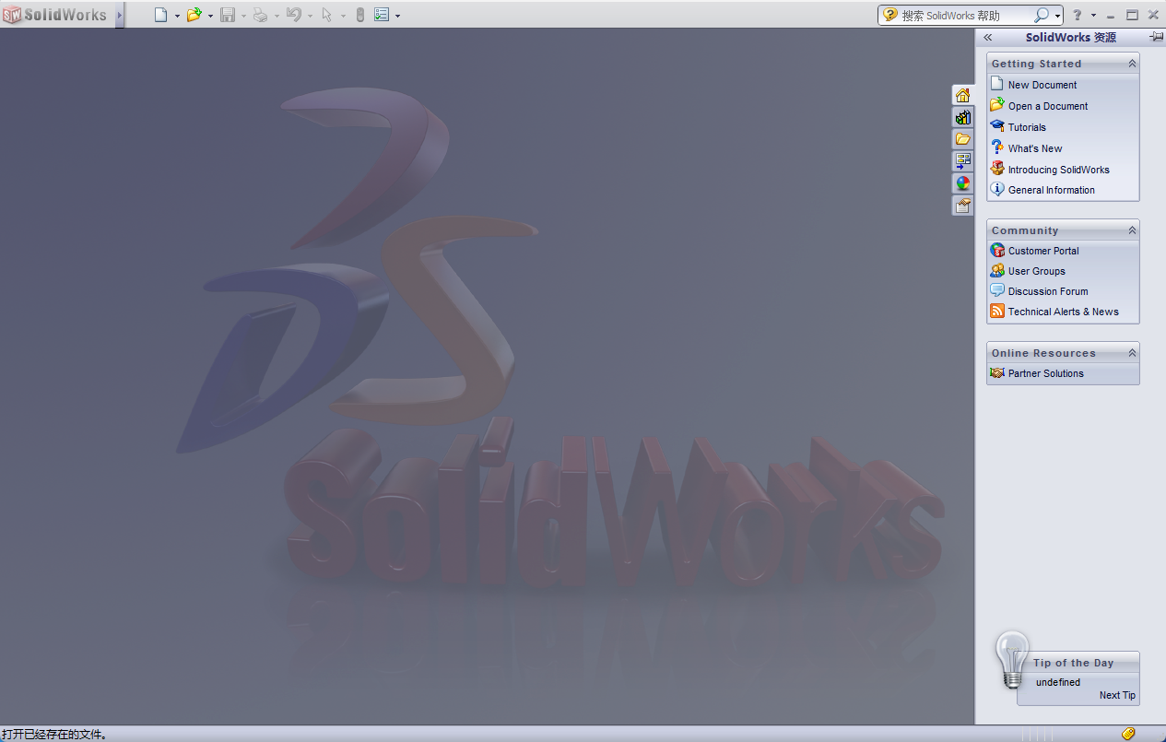The height and width of the screenshot is (742, 1166).
Task: Collapse the Getting Started section
Action: point(1131,63)
